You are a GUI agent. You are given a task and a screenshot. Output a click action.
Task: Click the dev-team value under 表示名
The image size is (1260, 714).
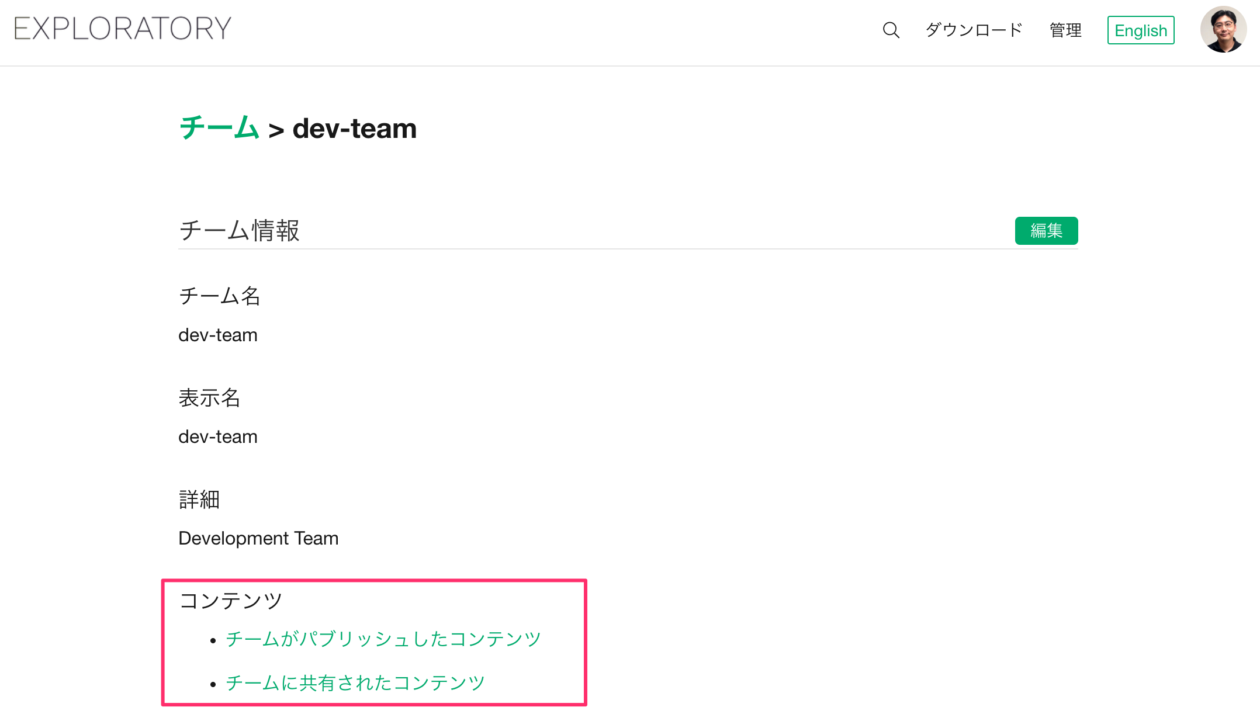(x=217, y=436)
